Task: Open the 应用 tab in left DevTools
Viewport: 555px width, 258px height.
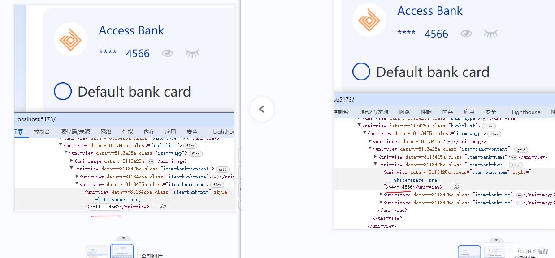Action: pyautogui.click(x=171, y=132)
